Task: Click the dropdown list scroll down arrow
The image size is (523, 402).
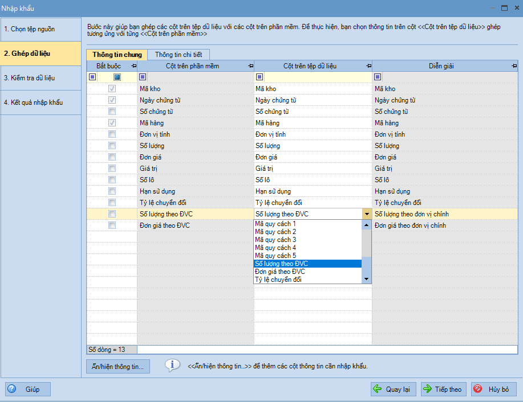Action: point(367,279)
